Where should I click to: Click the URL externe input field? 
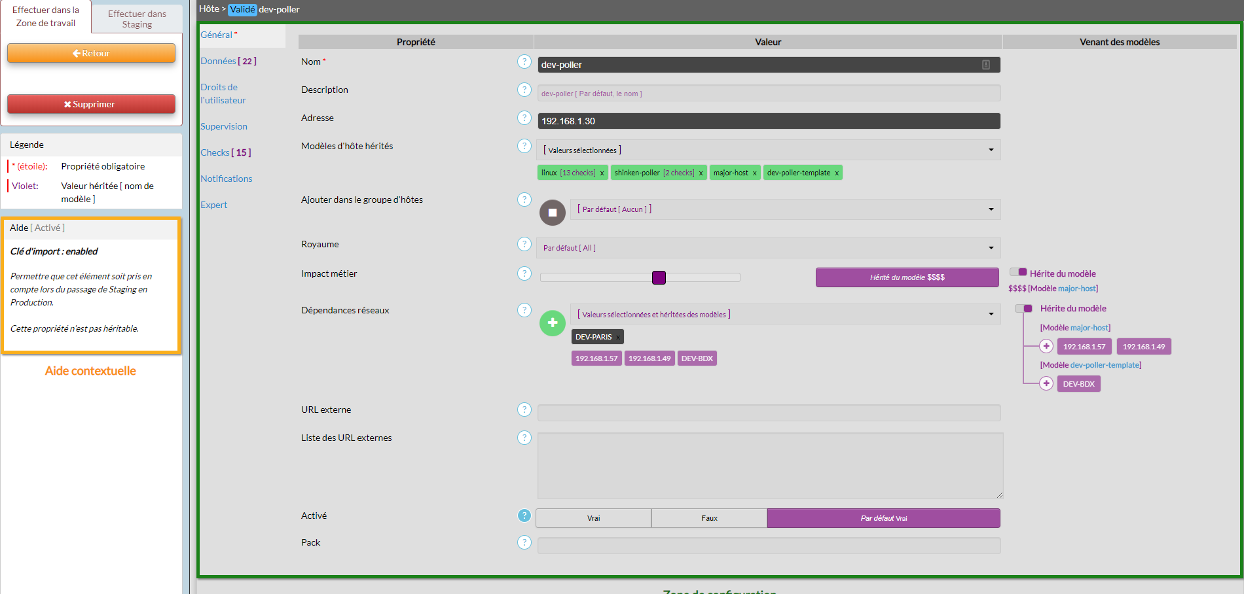769,412
